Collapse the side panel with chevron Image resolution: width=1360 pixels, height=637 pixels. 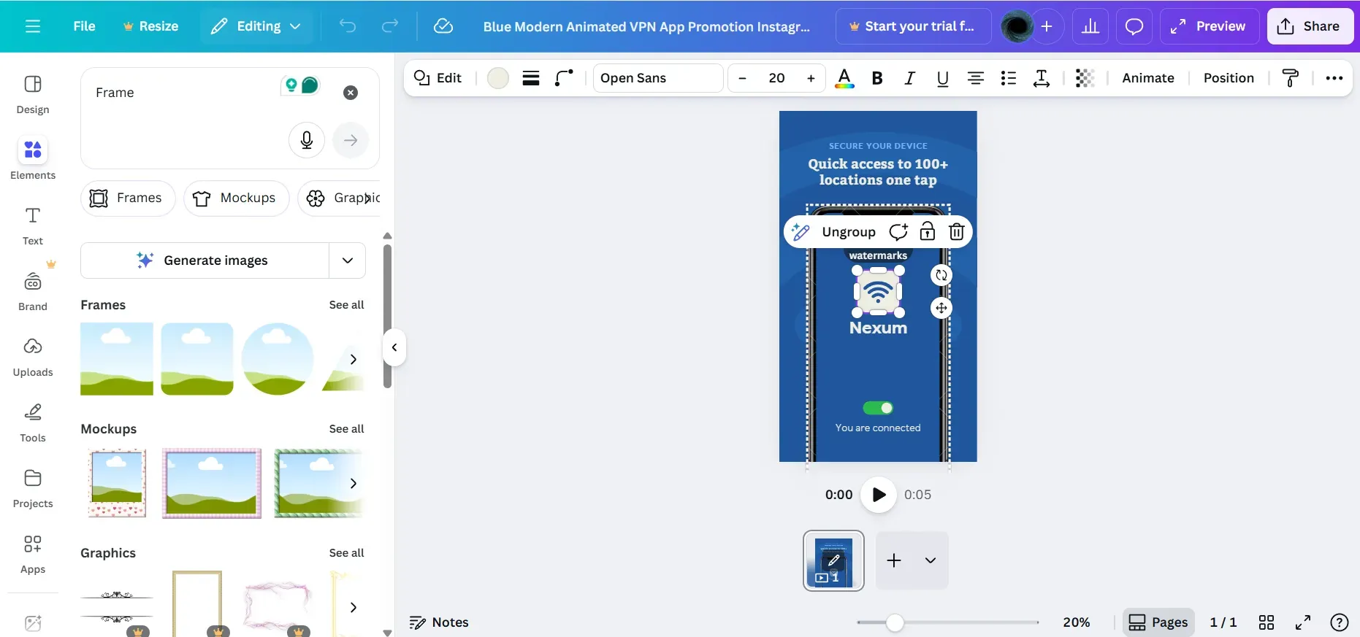point(394,347)
